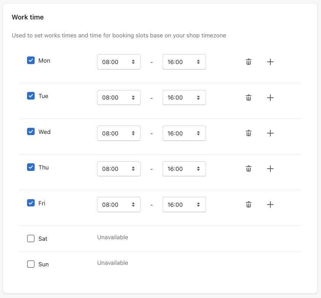The width and height of the screenshot is (321, 298).
Task: Delete Thursday's work hours
Action: 248,169
